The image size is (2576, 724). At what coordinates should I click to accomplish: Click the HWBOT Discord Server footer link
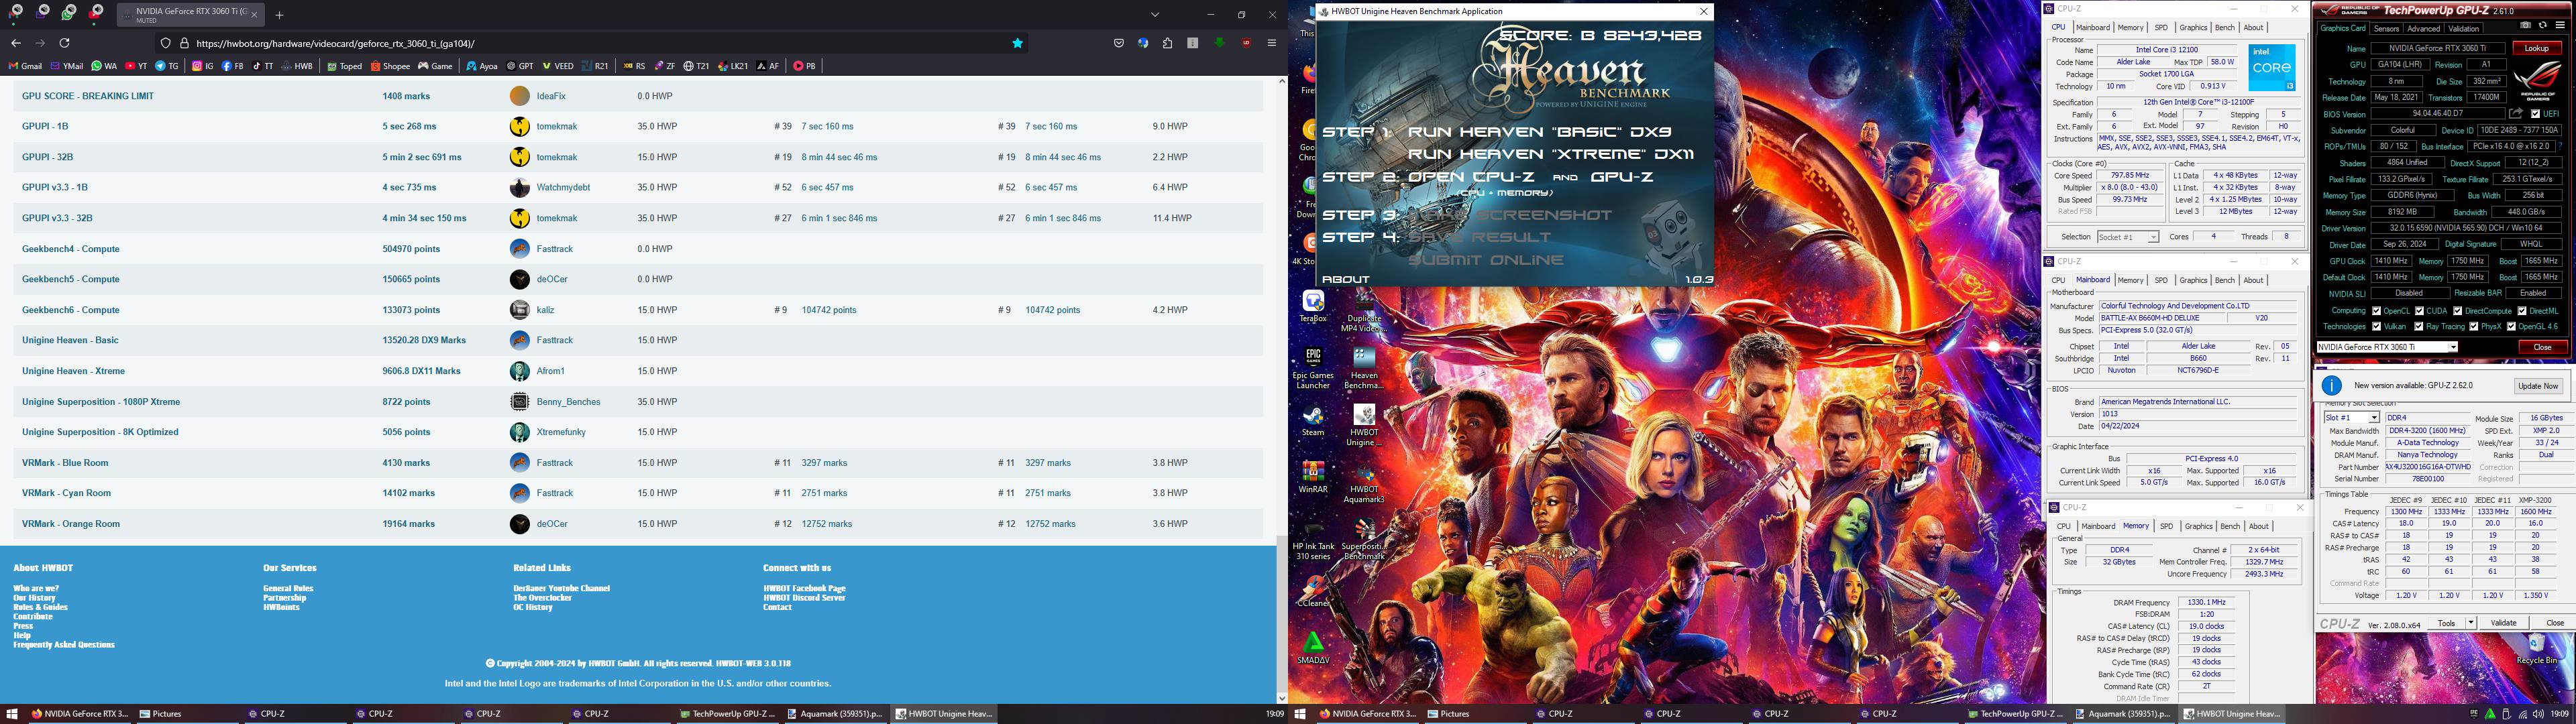pyautogui.click(x=804, y=598)
